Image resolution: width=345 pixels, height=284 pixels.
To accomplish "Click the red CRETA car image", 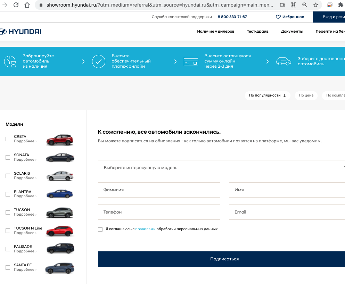I will 60,140.
